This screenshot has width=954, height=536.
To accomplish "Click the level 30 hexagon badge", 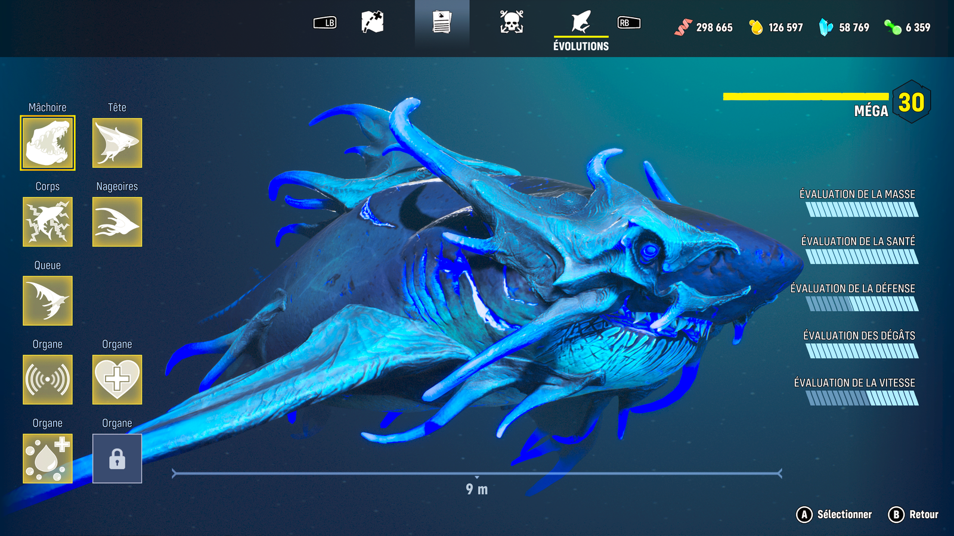I will click(x=911, y=102).
